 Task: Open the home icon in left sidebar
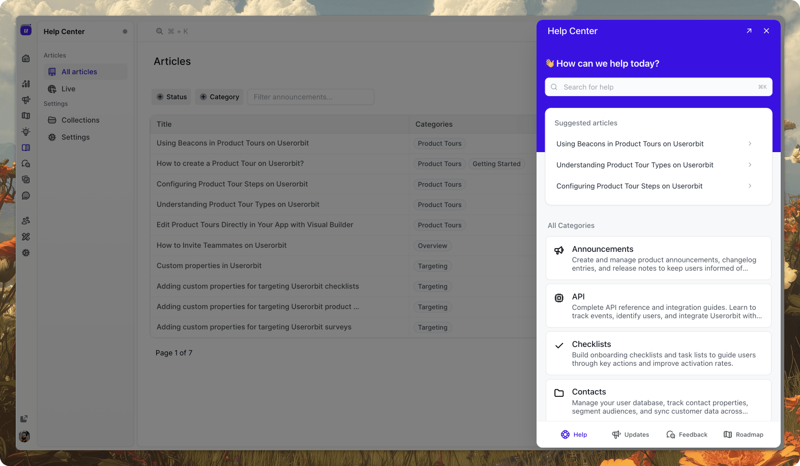pos(26,59)
